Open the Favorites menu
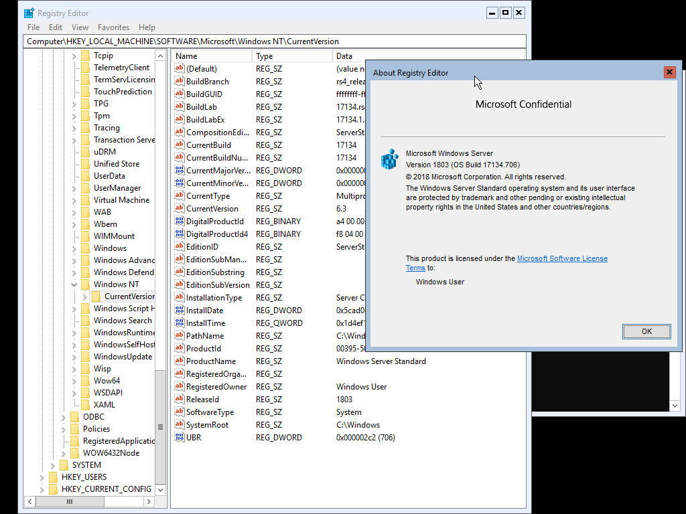Image resolution: width=686 pixels, height=514 pixels. pyautogui.click(x=114, y=27)
